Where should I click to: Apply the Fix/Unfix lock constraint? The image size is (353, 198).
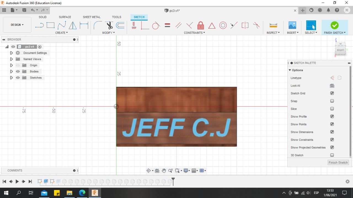(x=201, y=25)
